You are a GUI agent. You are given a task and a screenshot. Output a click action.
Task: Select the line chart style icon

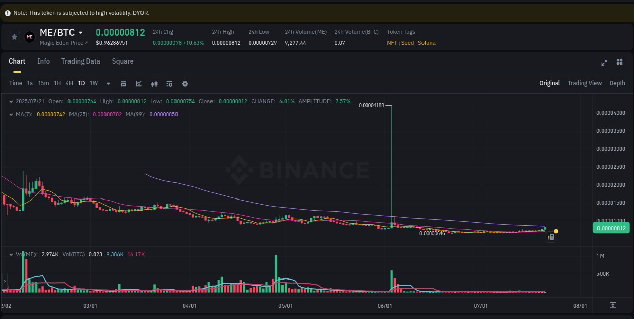138,83
